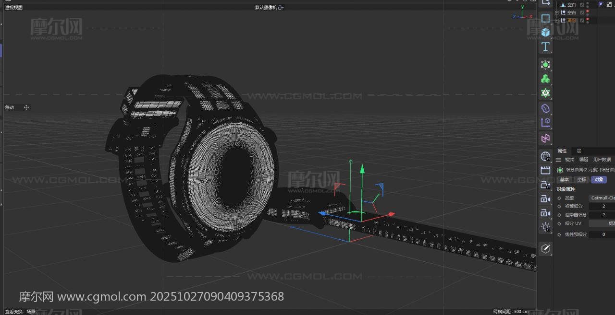Expand the 备份 object in hierarchy
This screenshot has height=315, width=615.
(x=557, y=21)
